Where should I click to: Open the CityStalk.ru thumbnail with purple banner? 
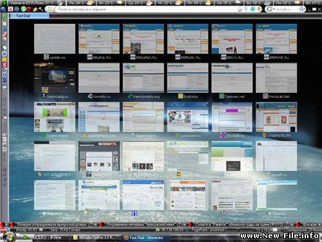click(232, 117)
